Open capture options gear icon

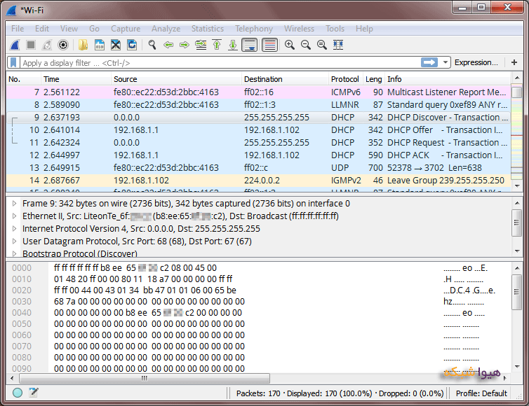click(63, 45)
